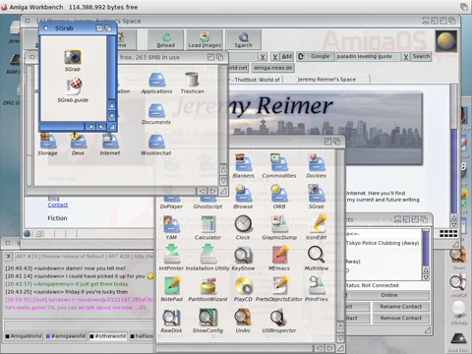Image resolution: width=472 pixels, height=354 pixels.
Task: Launch the Installation Utility icon
Action: point(207,255)
